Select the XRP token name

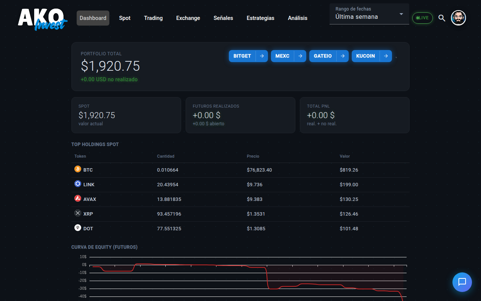[x=88, y=214]
